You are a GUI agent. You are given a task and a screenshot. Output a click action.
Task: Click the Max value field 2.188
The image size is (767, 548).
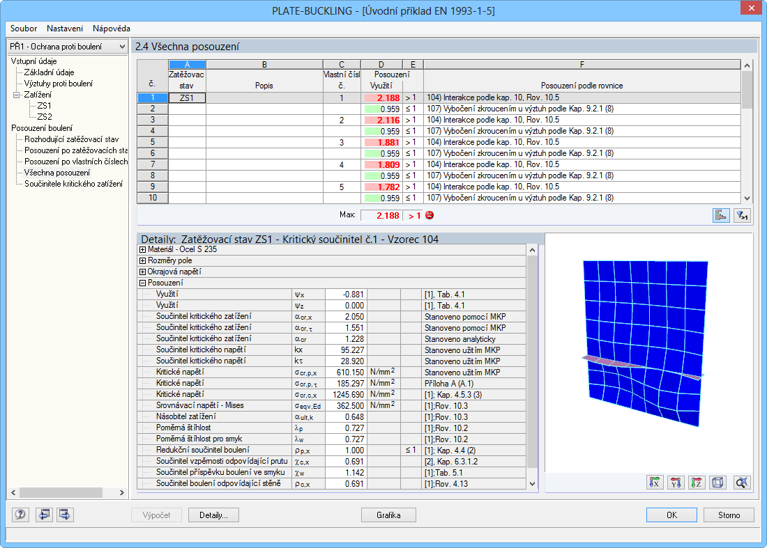pos(381,215)
